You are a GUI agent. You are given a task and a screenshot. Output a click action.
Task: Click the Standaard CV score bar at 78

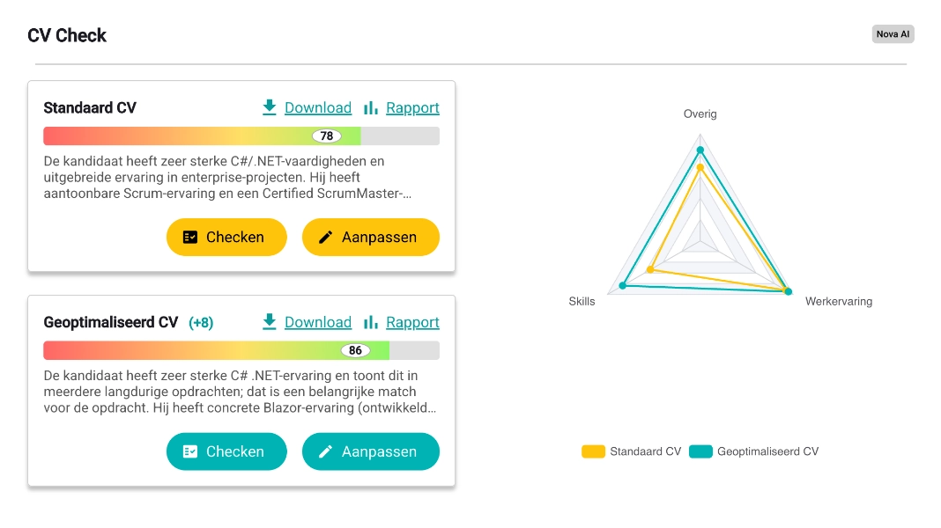327,136
